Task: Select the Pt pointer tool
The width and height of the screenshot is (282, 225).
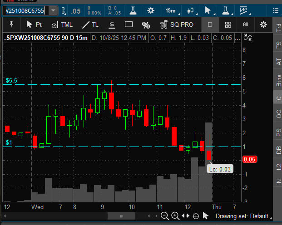Action: click(34, 24)
